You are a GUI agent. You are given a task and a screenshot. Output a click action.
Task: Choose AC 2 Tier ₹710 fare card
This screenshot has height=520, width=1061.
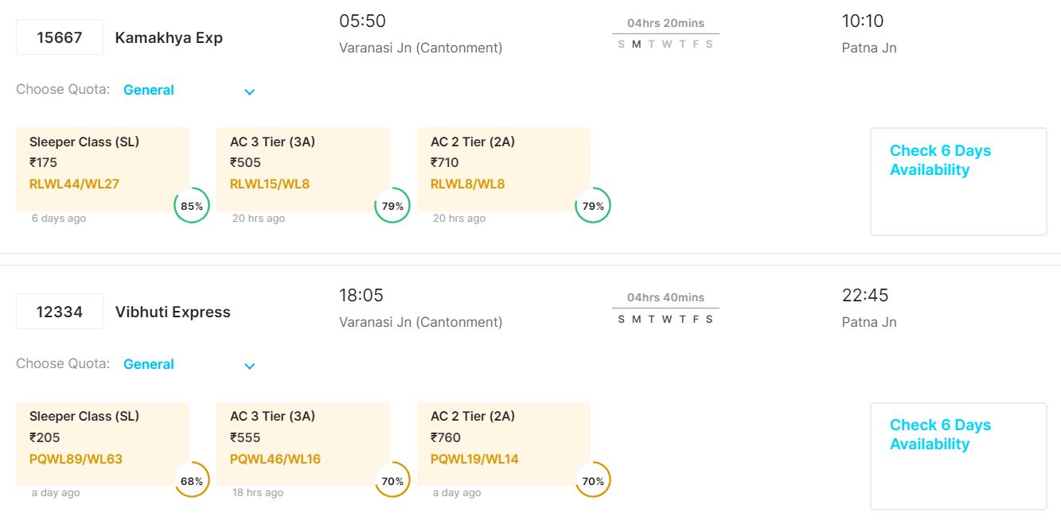coord(504,168)
